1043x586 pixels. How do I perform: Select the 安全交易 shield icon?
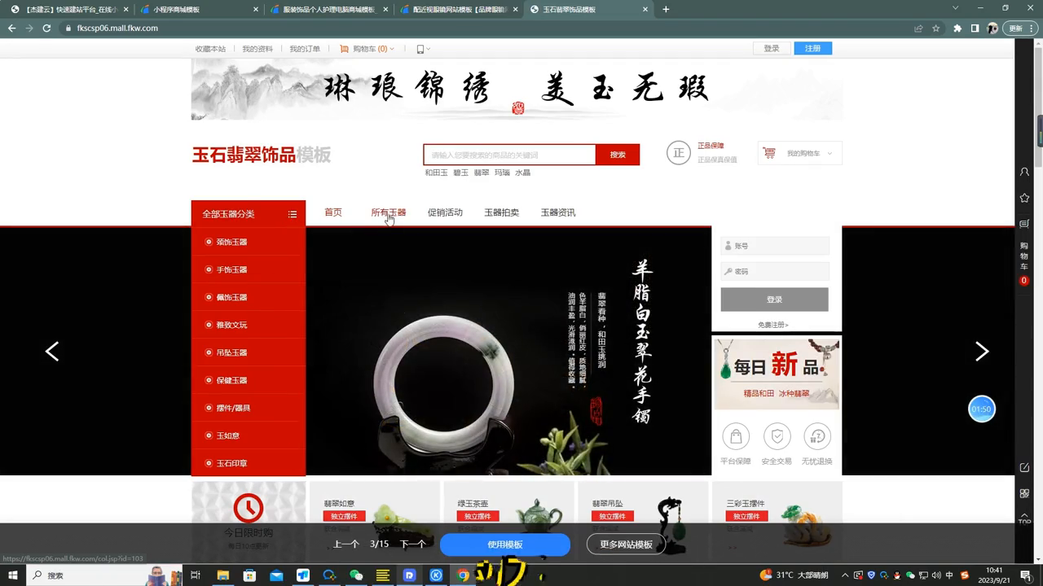pos(777,435)
